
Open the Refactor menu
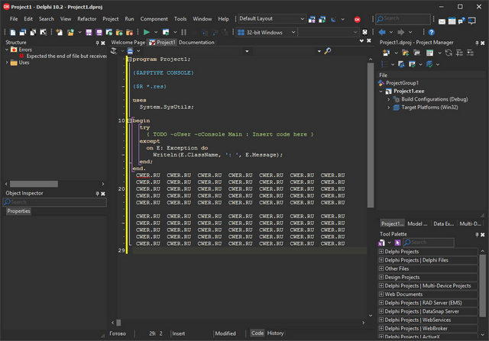pos(87,18)
